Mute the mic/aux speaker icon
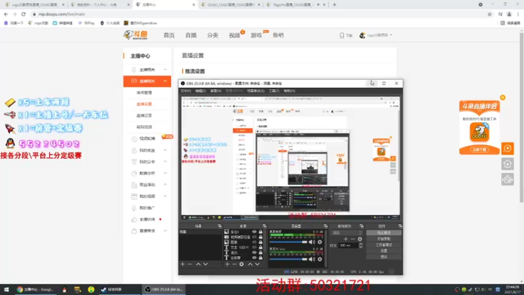This screenshot has height=295, width=524. tap(312, 259)
